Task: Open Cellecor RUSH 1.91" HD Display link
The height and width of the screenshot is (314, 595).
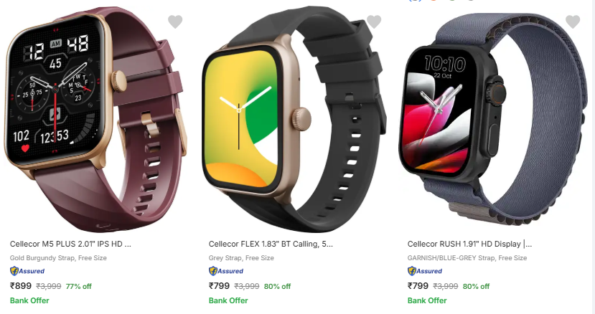Action: coord(470,244)
